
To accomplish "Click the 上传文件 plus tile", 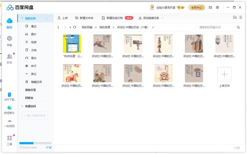I will click(224, 74).
